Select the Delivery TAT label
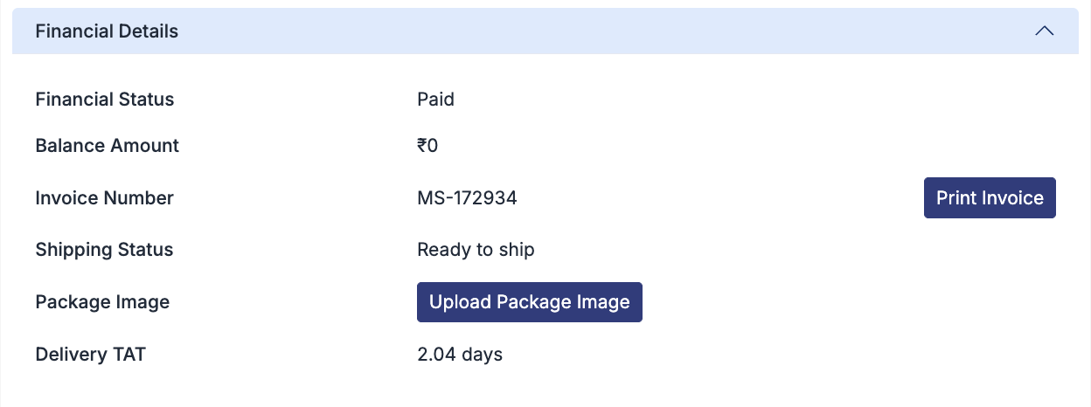 click(90, 355)
